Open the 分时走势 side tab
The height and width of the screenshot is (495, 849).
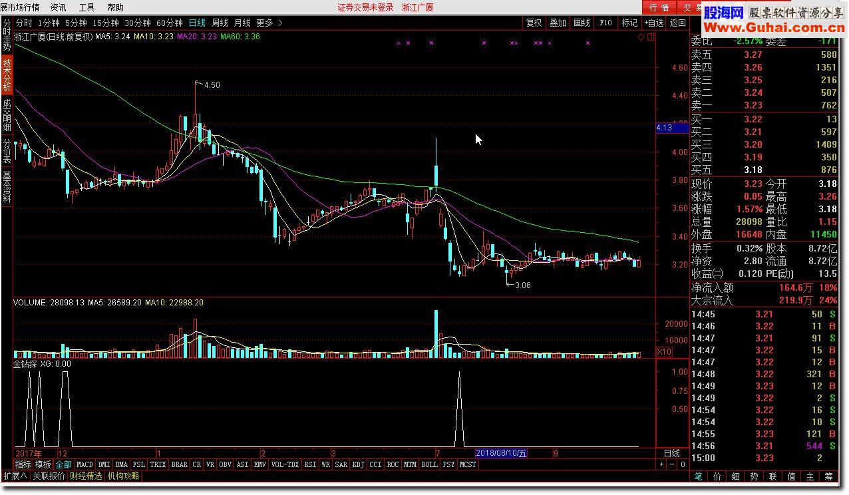tap(7, 35)
